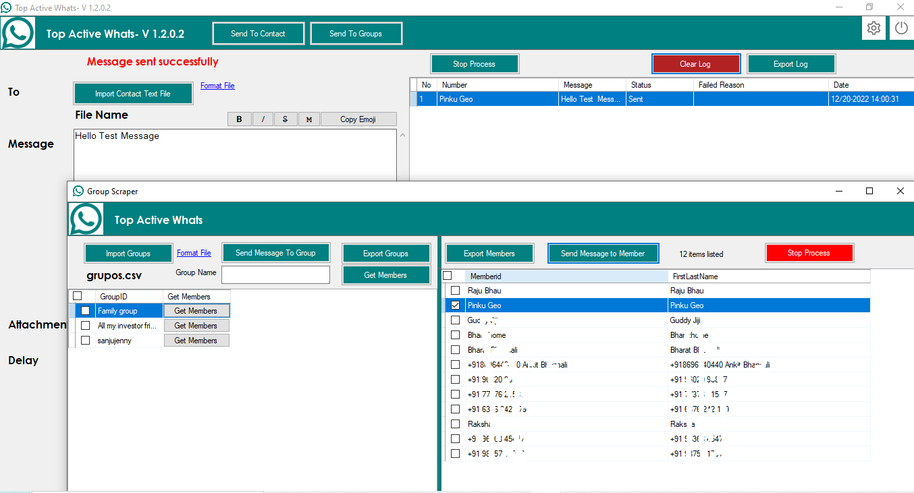This screenshot has height=493, width=914.
Task: Click Import Groups button
Action: [x=128, y=254]
